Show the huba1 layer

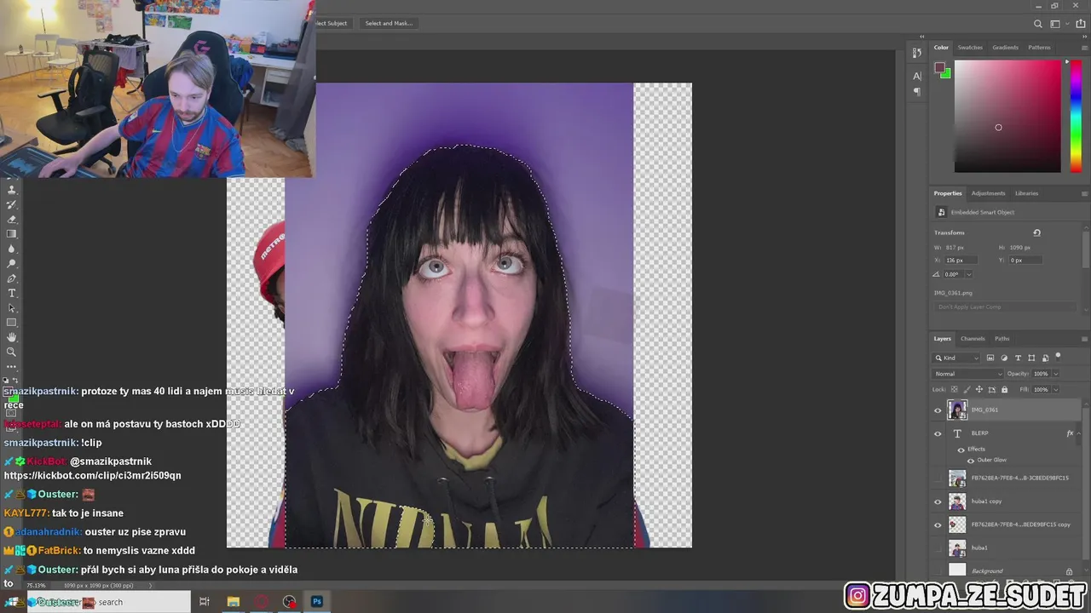click(x=938, y=548)
